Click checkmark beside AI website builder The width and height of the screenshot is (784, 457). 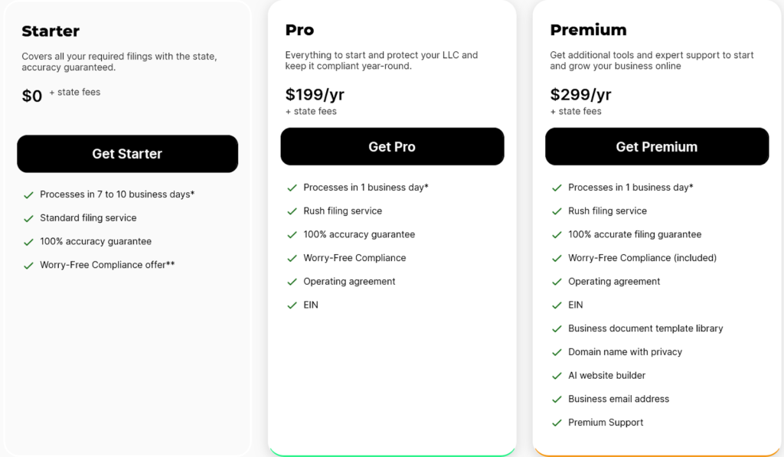pyautogui.click(x=557, y=376)
